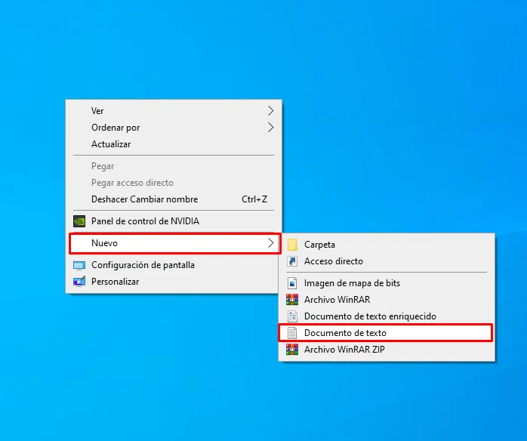
Task: Open the Ordenar por menu entry
Action: [174, 128]
